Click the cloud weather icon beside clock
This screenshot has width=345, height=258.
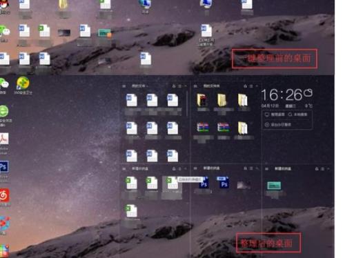tap(308, 92)
